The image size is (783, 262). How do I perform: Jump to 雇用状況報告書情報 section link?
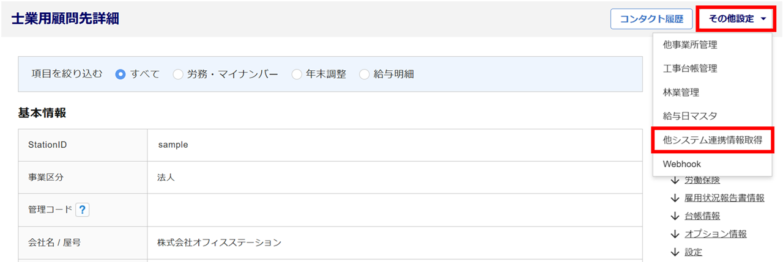click(x=724, y=198)
